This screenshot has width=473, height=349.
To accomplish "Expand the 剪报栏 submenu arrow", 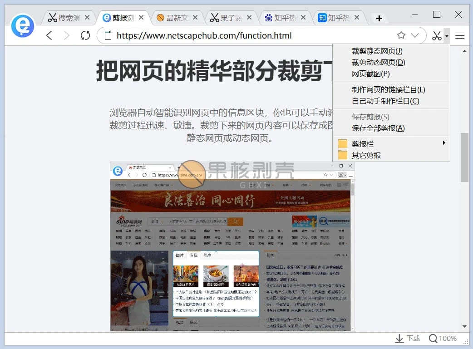I will coord(444,143).
